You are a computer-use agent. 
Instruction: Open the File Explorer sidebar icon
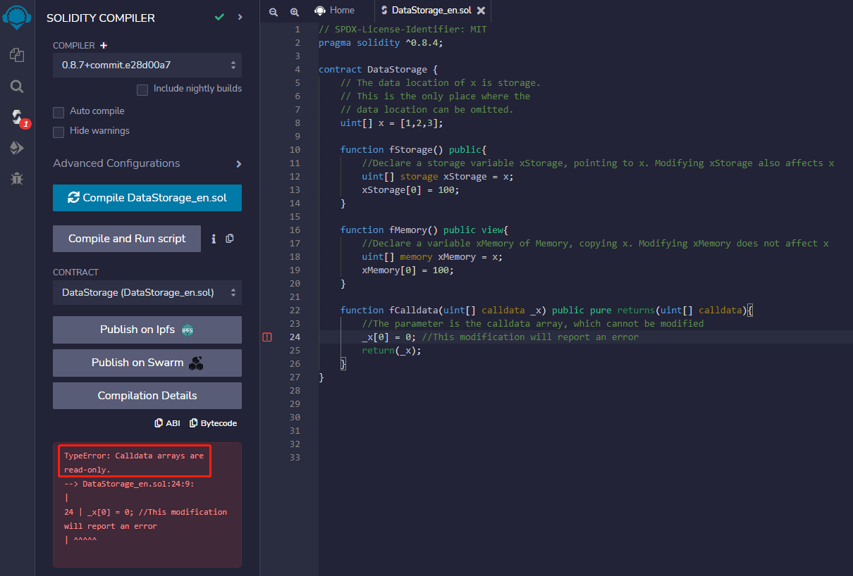point(17,55)
